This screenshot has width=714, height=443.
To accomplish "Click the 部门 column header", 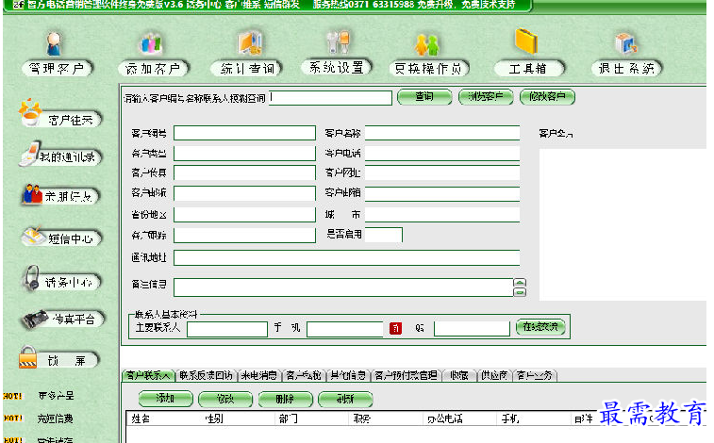I will (312, 418).
